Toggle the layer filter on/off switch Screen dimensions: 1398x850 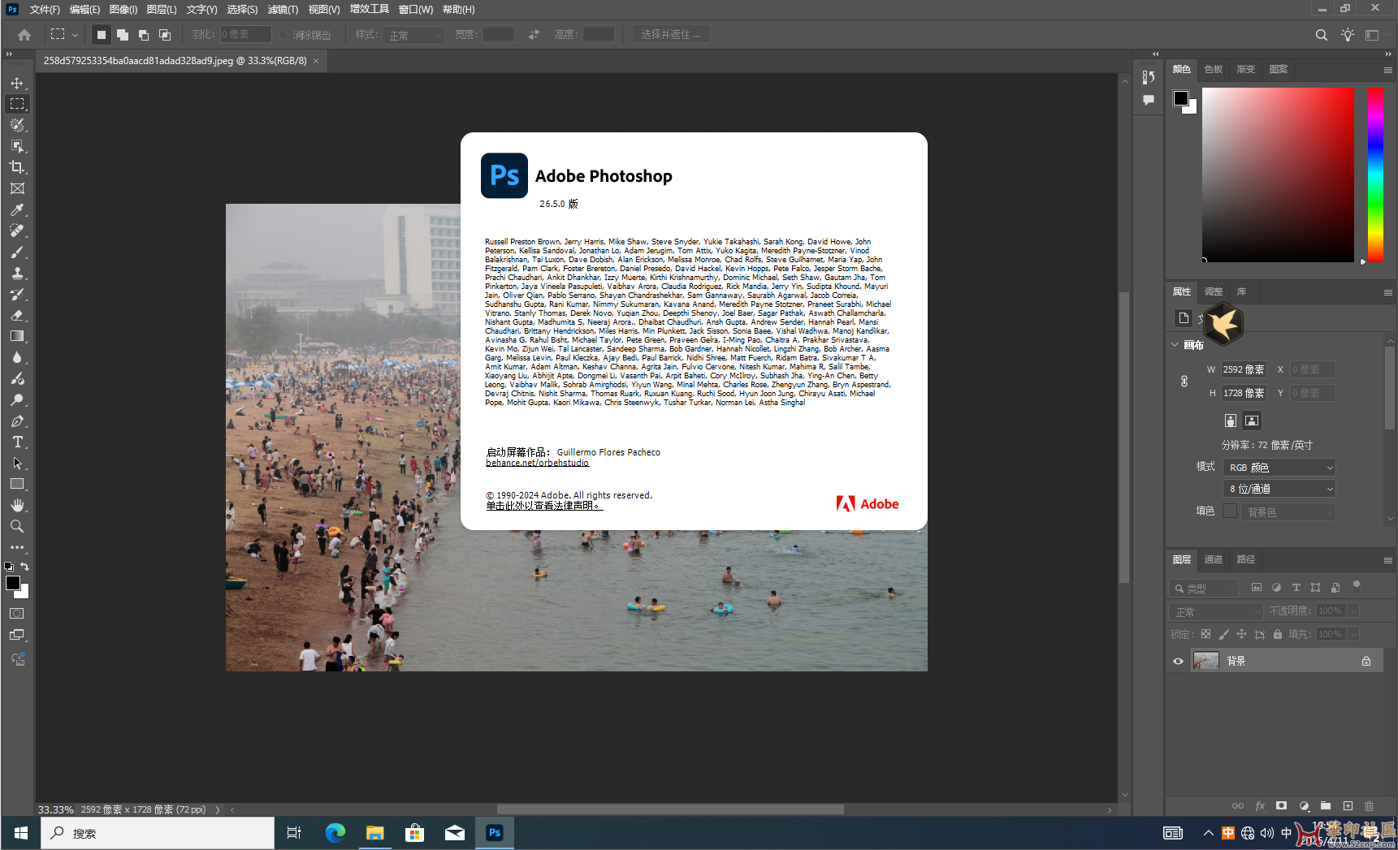tap(1356, 586)
